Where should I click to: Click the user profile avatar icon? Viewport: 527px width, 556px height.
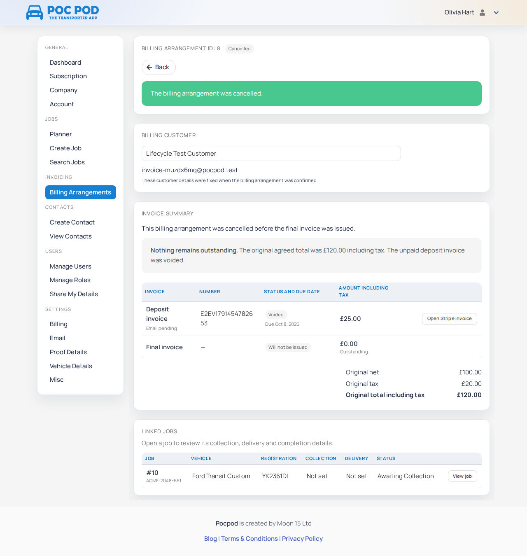(x=483, y=12)
